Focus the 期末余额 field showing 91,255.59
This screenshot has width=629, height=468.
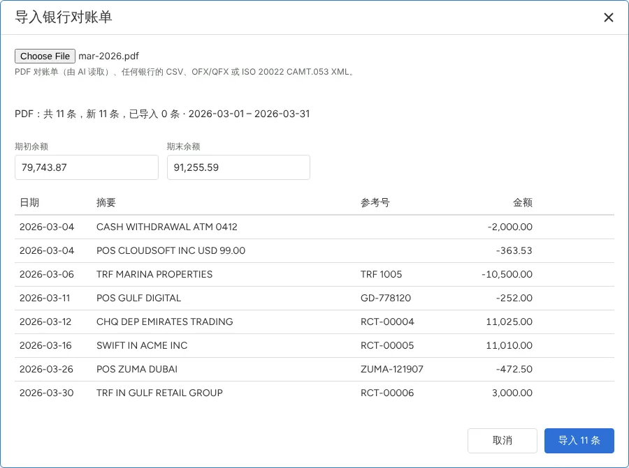(x=238, y=167)
